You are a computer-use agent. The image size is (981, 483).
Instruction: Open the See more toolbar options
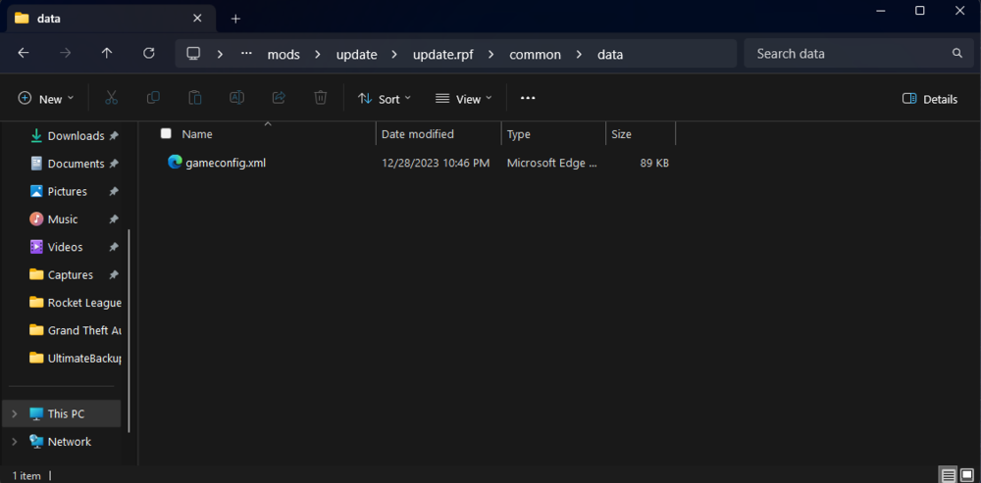(x=528, y=98)
